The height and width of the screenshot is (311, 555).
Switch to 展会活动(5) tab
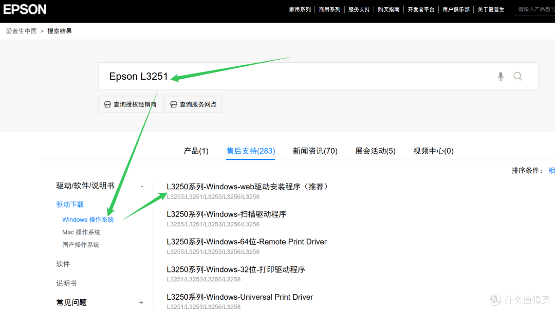(375, 151)
